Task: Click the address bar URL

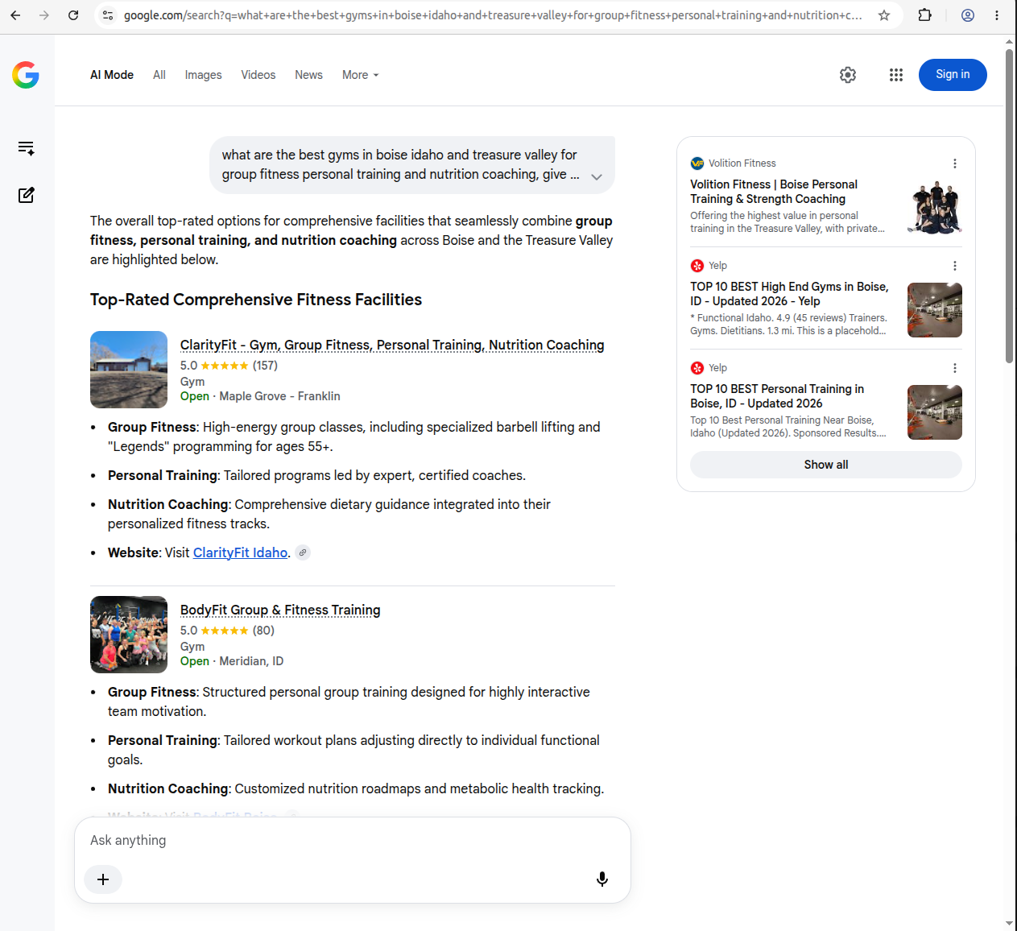Action: pos(493,15)
